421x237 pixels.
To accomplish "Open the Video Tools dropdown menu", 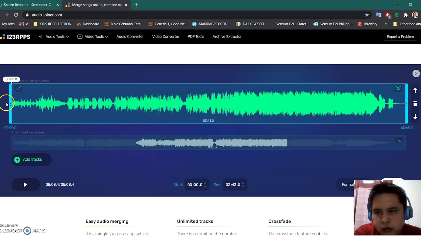I will pyautogui.click(x=93, y=37).
